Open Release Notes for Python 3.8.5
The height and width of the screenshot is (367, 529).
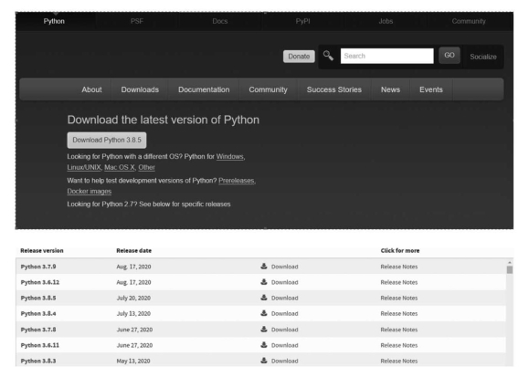(x=398, y=298)
